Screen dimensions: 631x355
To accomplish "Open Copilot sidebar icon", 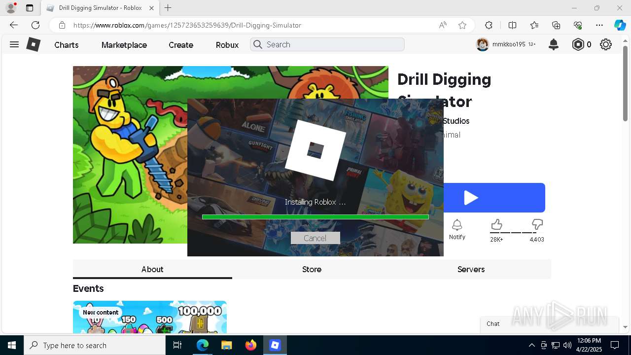I will click(x=620, y=25).
